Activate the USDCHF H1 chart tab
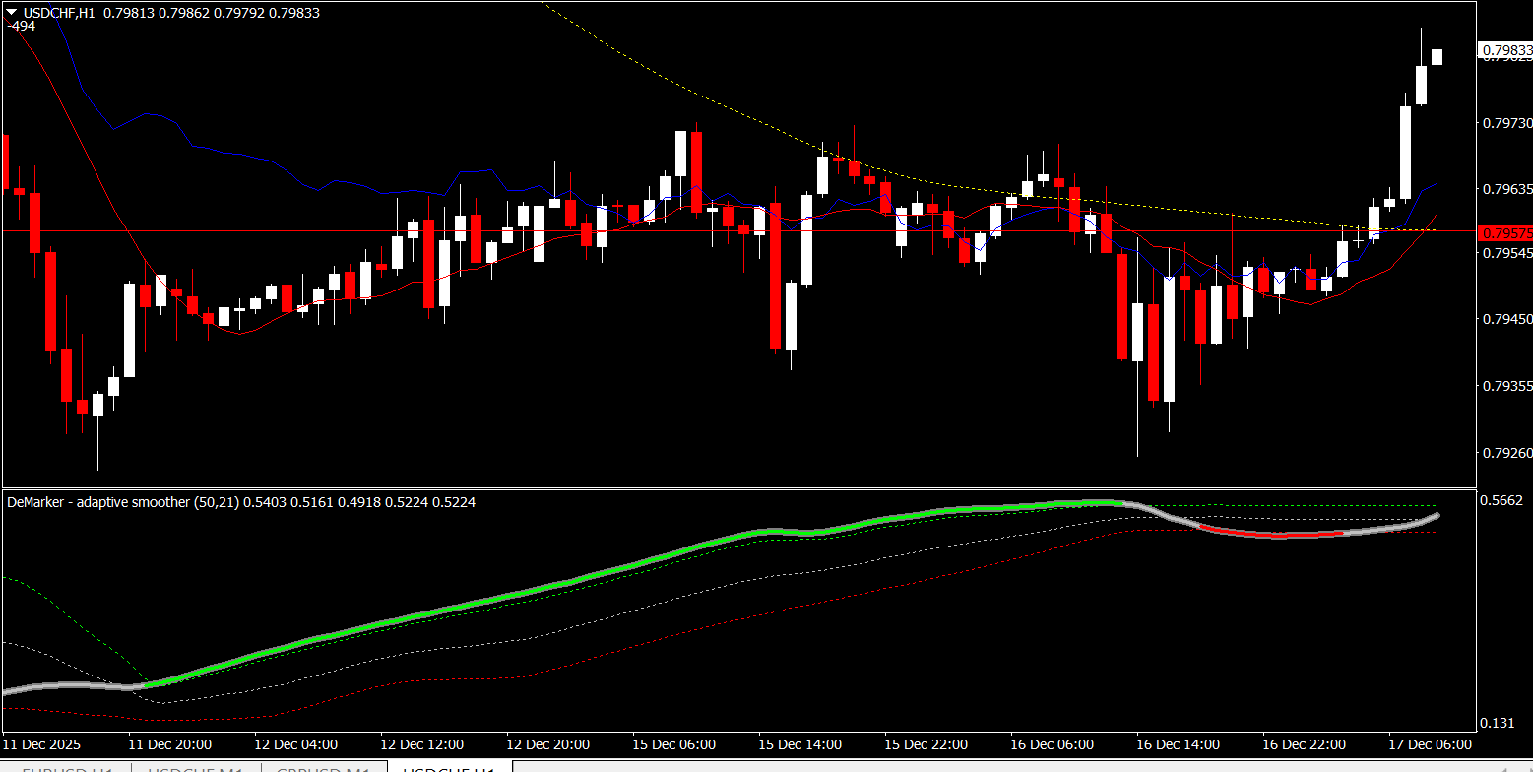 click(449, 769)
